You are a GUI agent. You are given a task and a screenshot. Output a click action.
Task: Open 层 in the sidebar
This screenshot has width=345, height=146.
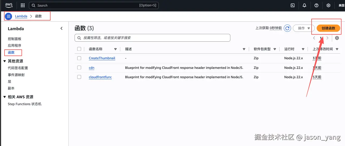9,81
